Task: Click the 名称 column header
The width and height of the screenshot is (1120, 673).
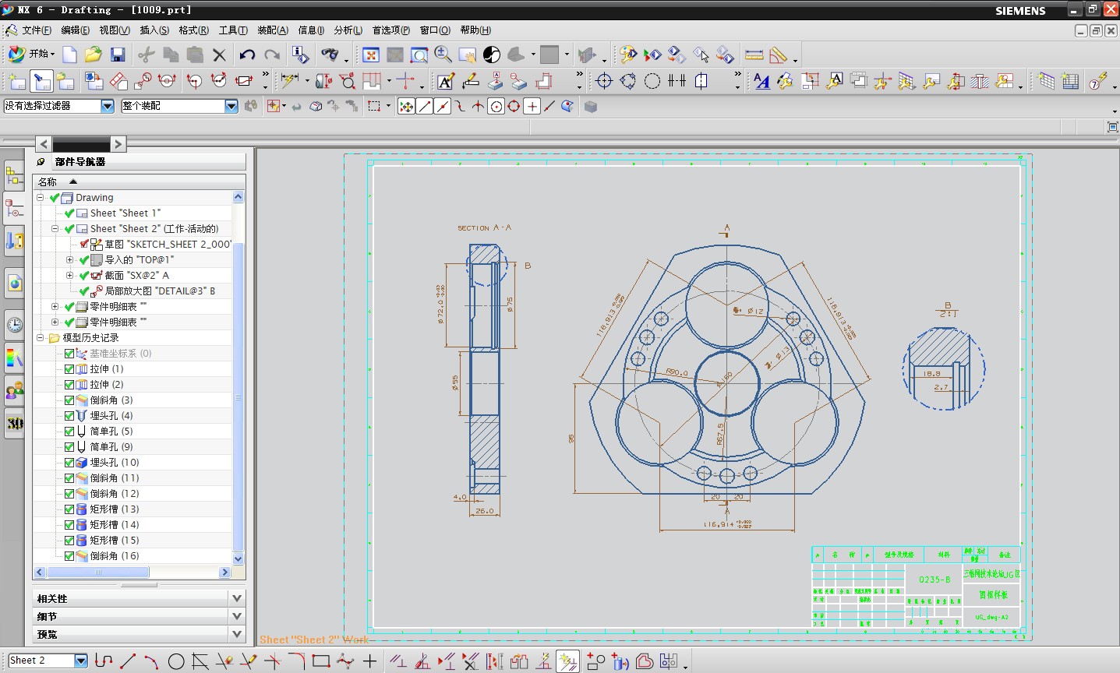Action: (48, 181)
